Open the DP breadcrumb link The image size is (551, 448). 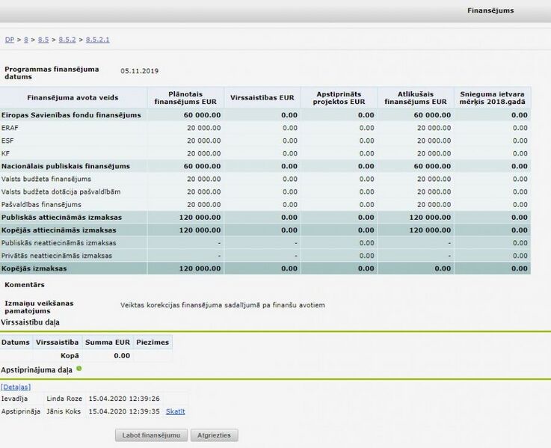tap(10, 40)
